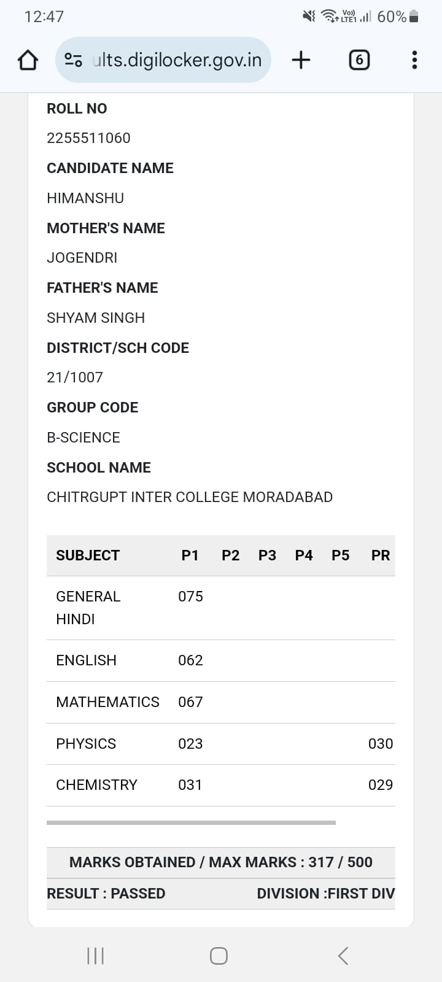Tap the Android back navigation arrow
This screenshot has height=982, width=442.
(343, 956)
